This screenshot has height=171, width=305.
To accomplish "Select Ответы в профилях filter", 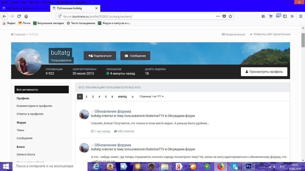I will 30,114.
